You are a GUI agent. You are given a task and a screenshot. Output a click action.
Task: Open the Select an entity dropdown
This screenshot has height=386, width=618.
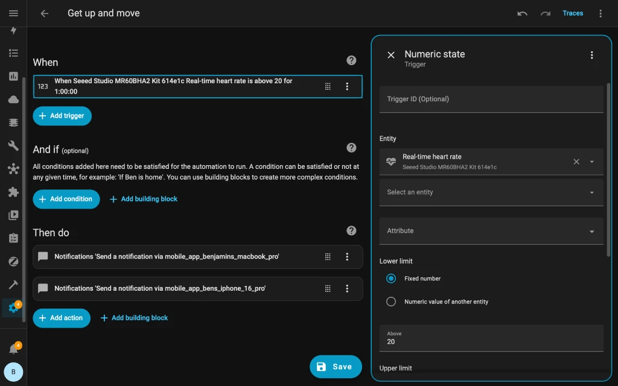click(x=491, y=192)
